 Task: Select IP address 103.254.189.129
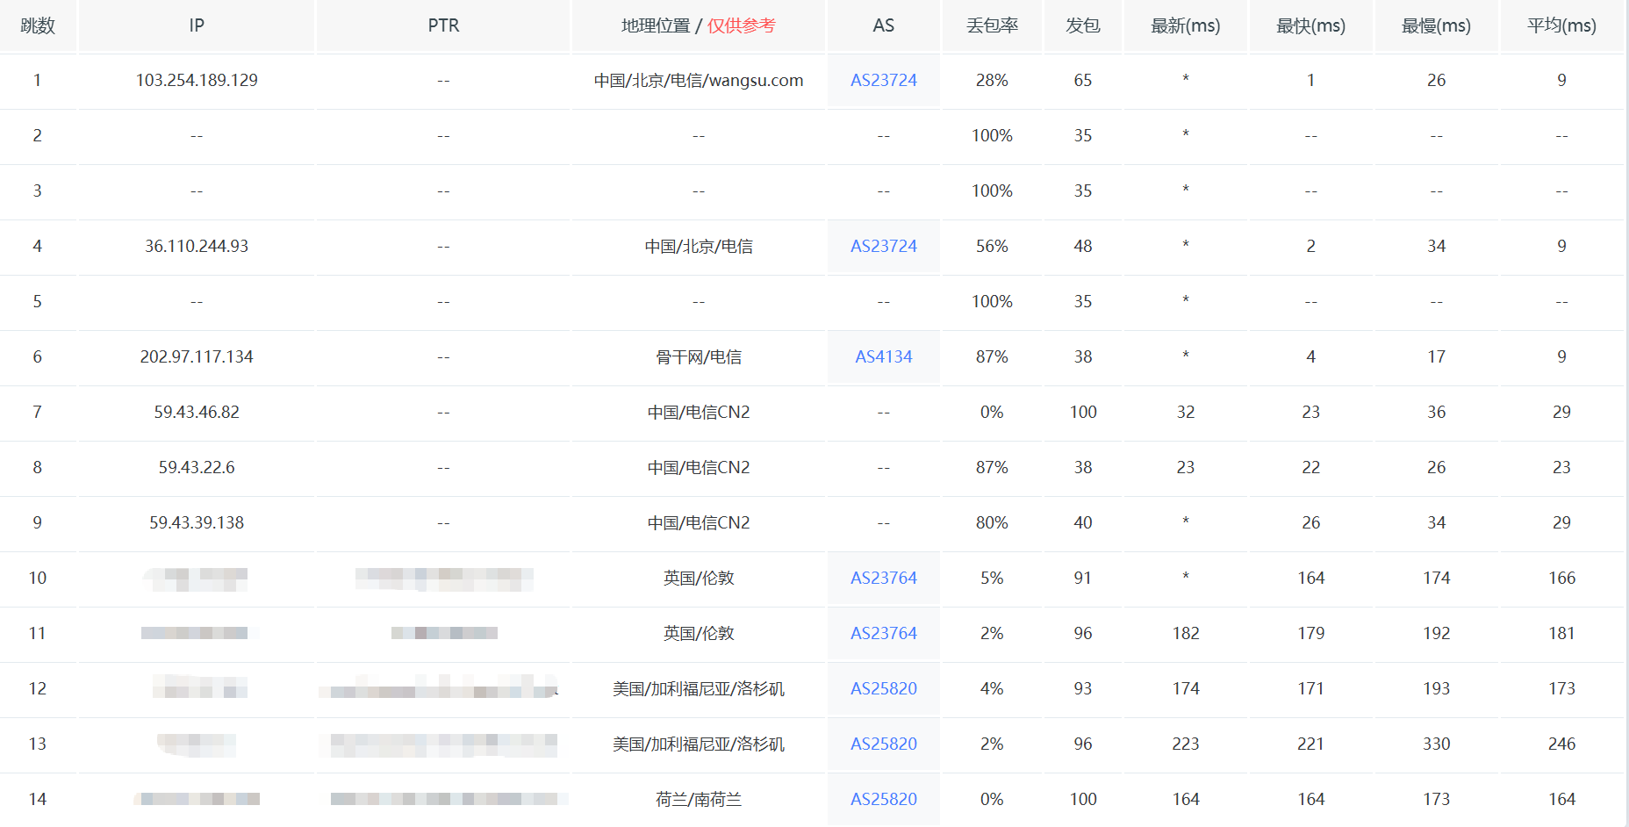[x=197, y=80]
